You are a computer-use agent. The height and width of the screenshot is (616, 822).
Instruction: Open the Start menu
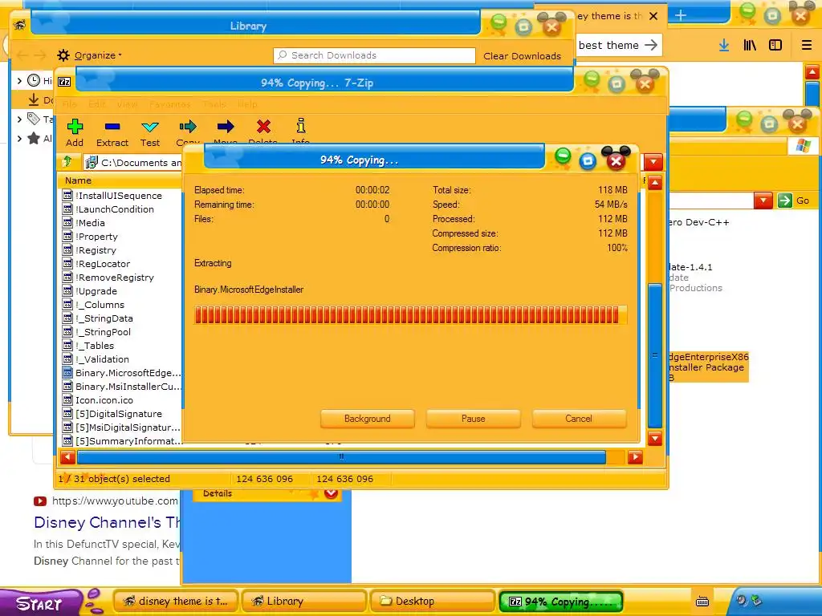pyautogui.click(x=39, y=603)
